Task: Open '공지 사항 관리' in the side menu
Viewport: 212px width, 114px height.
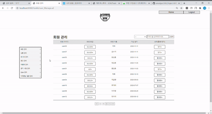Action: pyautogui.click(x=30, y=68)
